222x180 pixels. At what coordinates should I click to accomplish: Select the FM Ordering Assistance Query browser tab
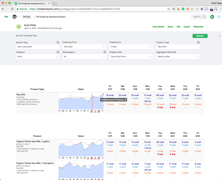[32, 4]
